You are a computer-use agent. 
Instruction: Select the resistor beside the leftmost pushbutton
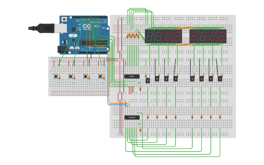click(x=59, y=77)
